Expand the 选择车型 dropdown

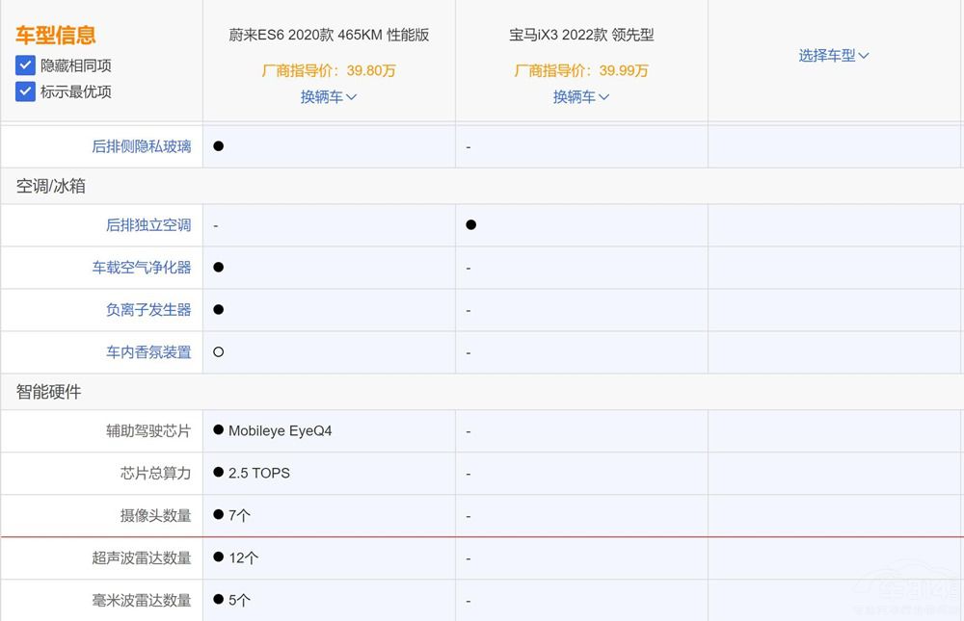point(834,56)
